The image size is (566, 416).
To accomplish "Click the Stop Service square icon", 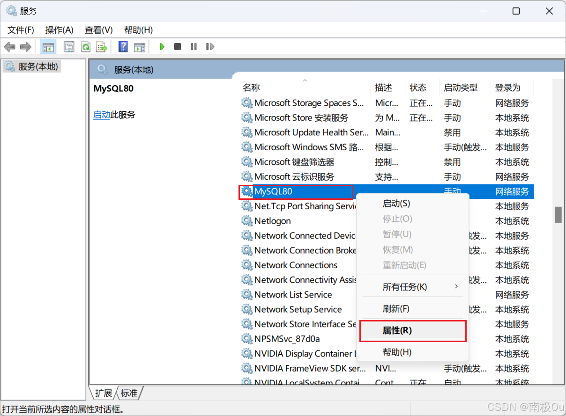I will [x=178, y=47].
